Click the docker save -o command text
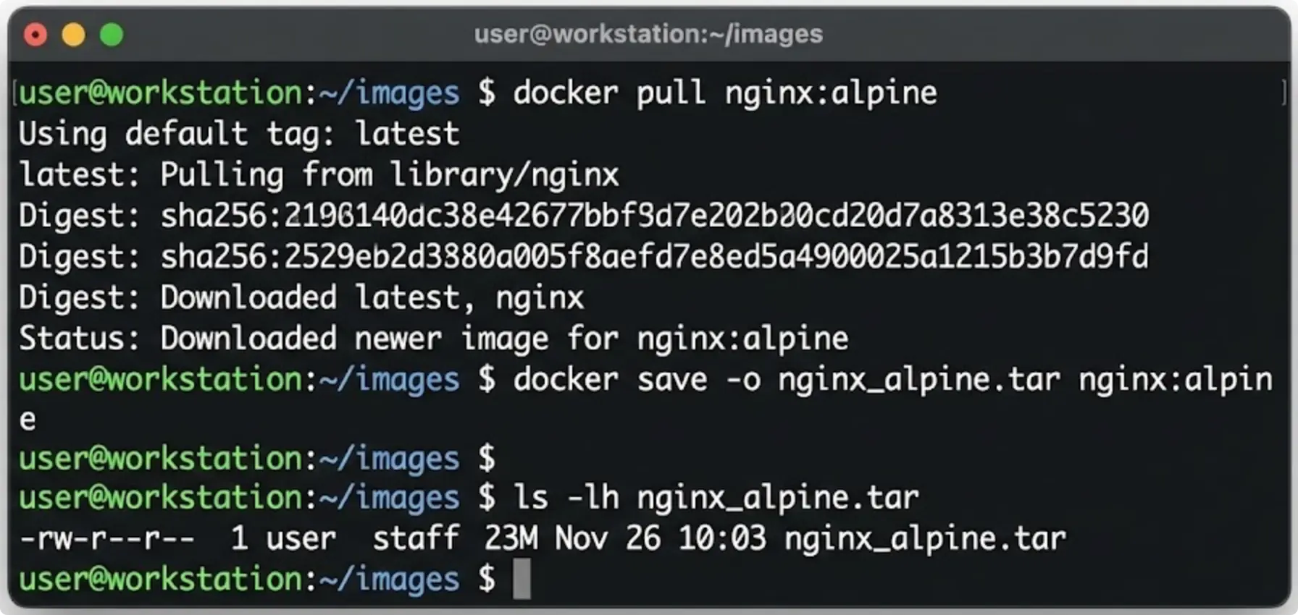The width and height of the screenshot is (1298, 615). [x=891, y=380]
